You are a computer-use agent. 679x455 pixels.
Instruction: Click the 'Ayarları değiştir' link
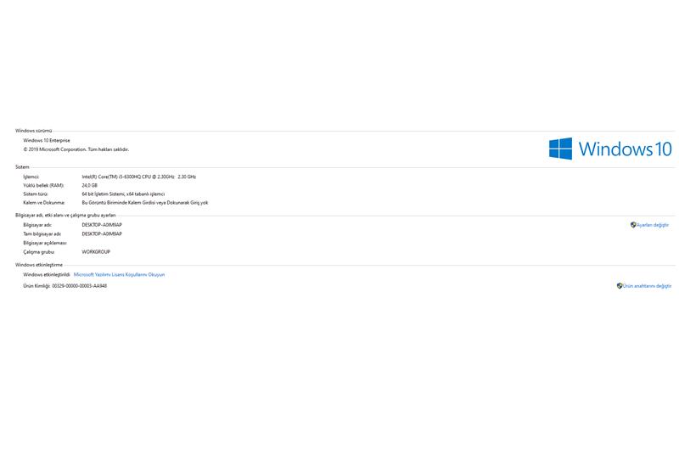pyautogui.click(x=652, y=225)
